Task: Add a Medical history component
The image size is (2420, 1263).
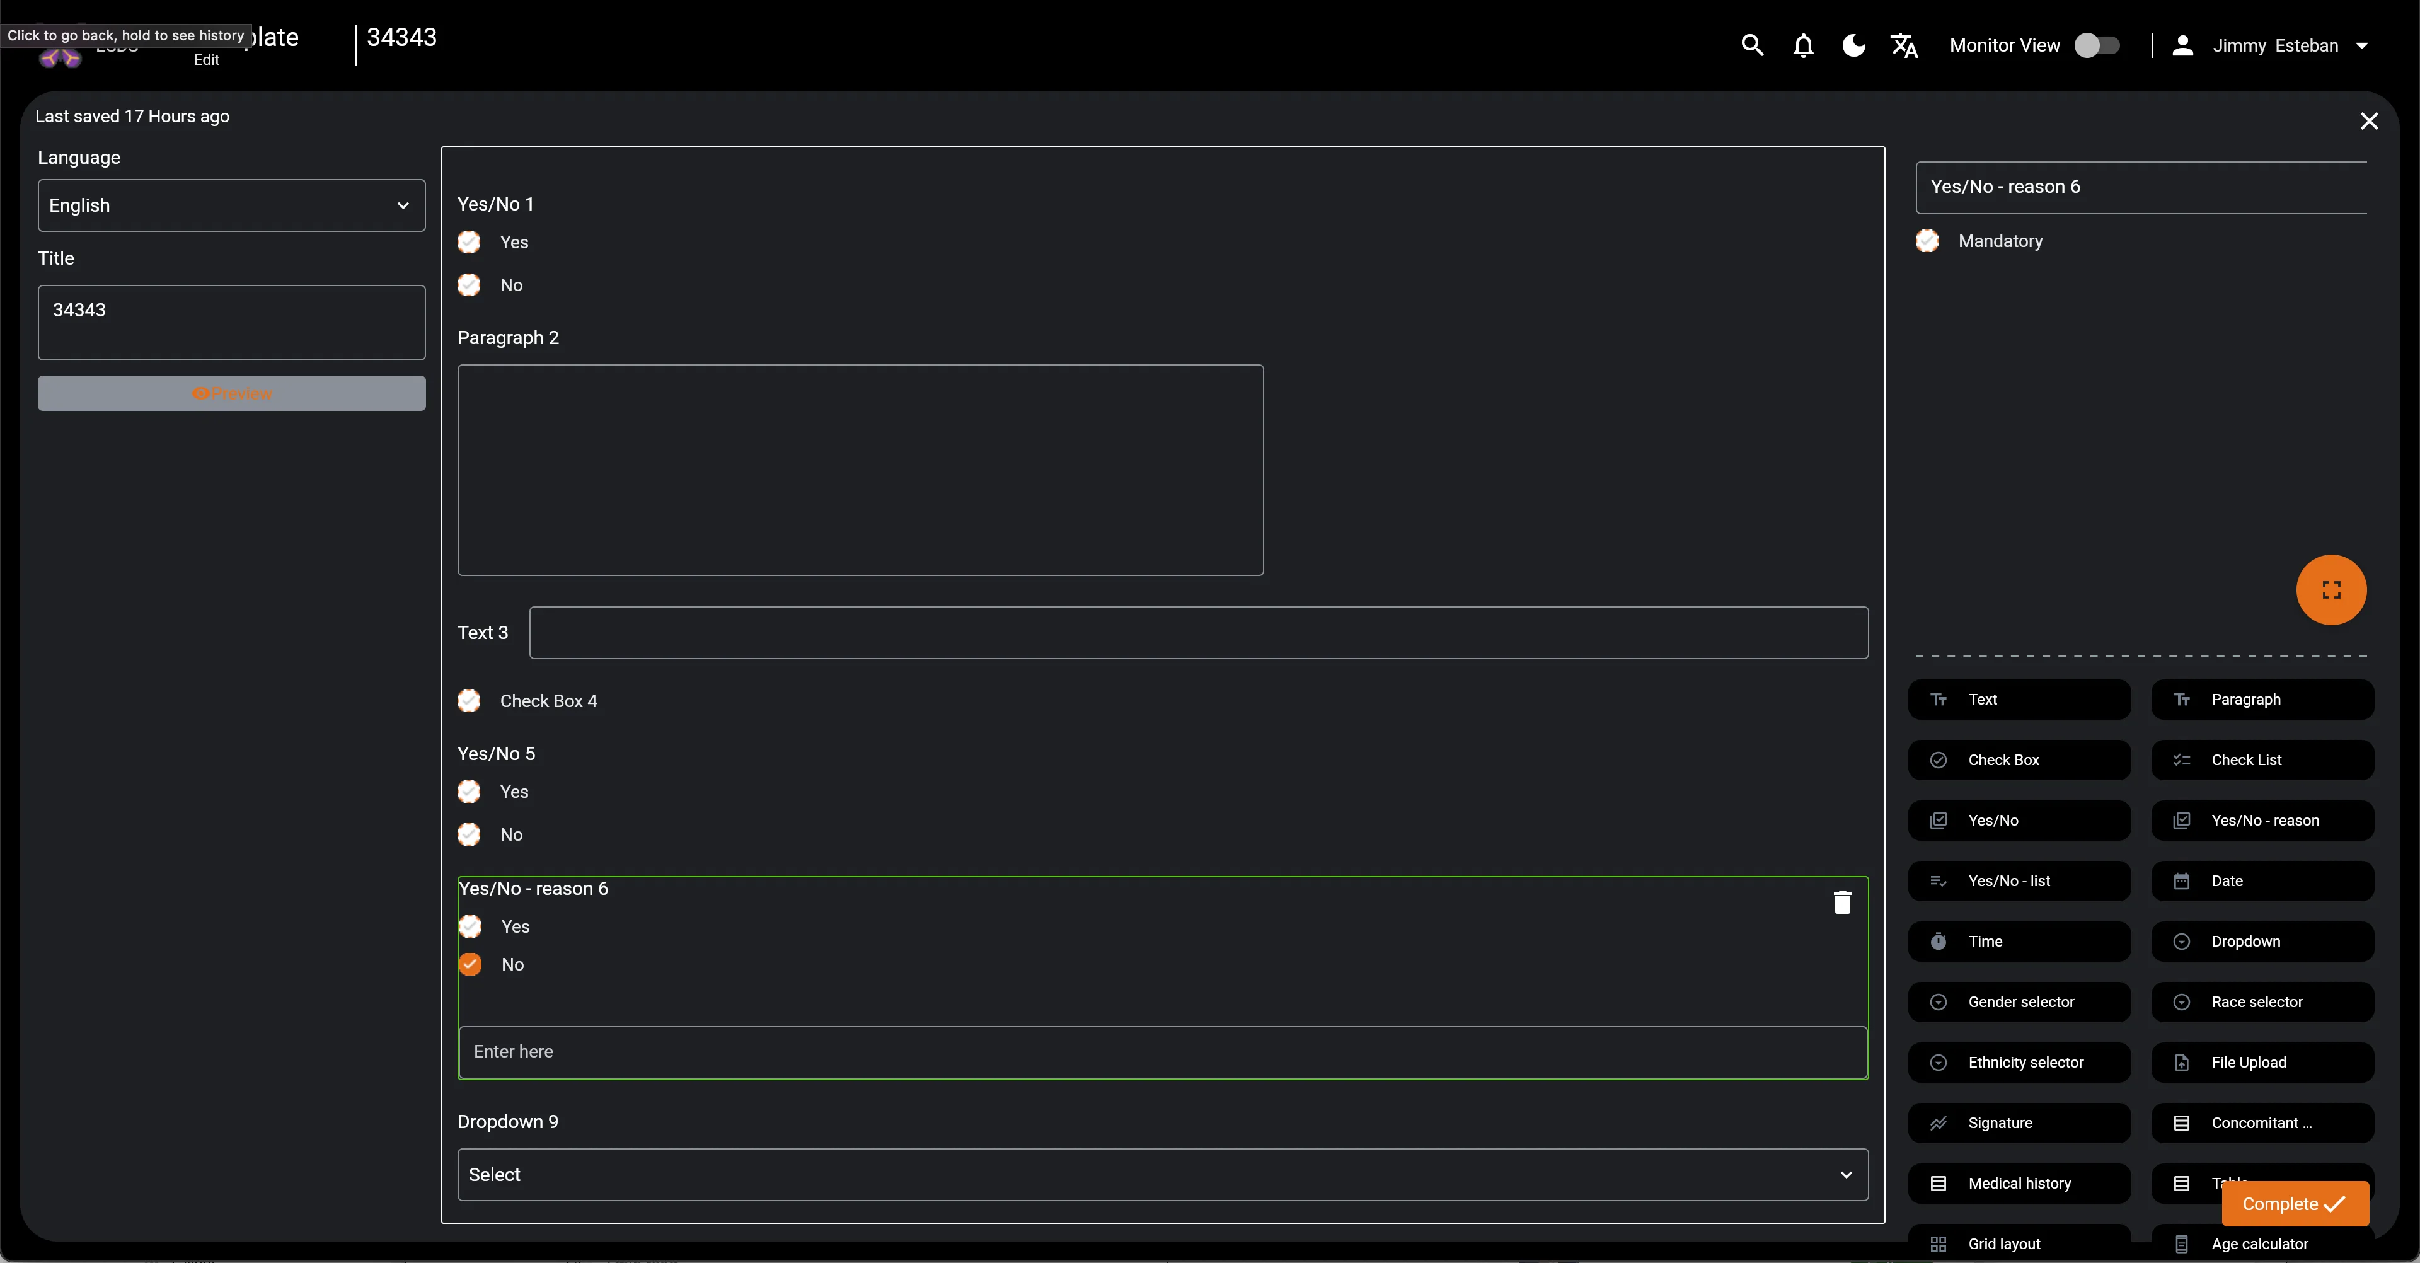Action: [2019, 1183]
